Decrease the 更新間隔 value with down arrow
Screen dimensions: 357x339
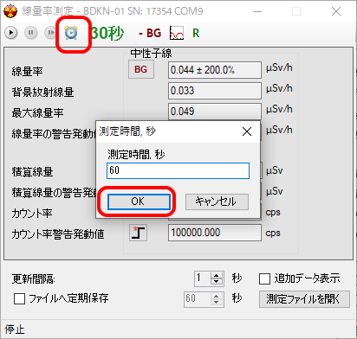click(x=217, y=282)
